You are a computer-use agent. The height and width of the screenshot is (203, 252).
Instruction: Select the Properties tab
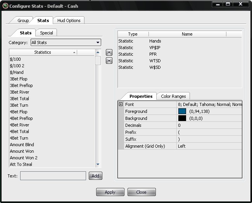[141, 96]
